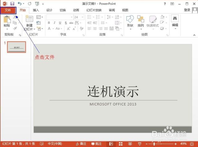Switch to Reading view icon
This screenshot has height=147, width=198.
(130, 144)
